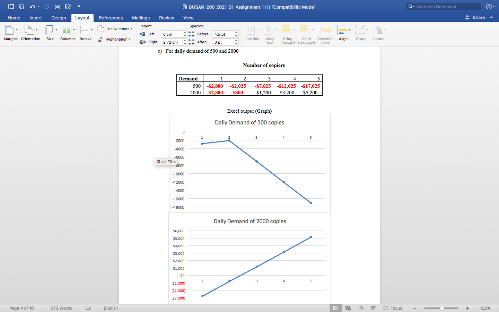Click the Share button
499x312 pixels.
click(x=475, y=17)
